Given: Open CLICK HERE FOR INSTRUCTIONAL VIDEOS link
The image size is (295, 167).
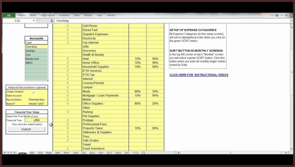Looking at the screenshot, I should (x=199, y=75).
